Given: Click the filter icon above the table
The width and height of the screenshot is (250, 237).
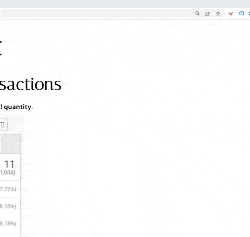Looking at the screenshot, I should [x=3, y=124].
